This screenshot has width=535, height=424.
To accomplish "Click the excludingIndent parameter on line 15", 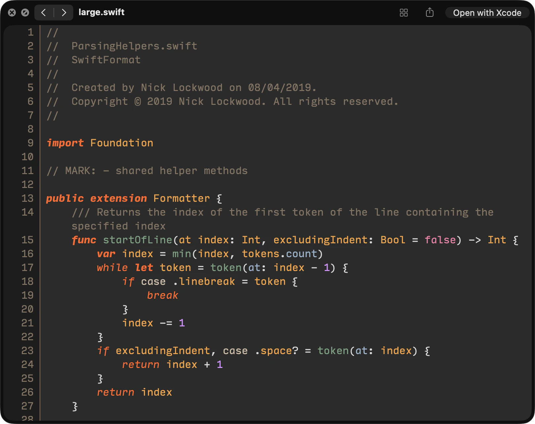I will (x=320, y=240).
